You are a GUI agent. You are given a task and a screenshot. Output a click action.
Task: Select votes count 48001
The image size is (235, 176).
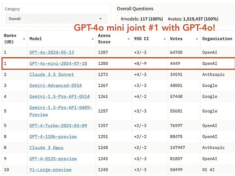click(x=176, y=86)
